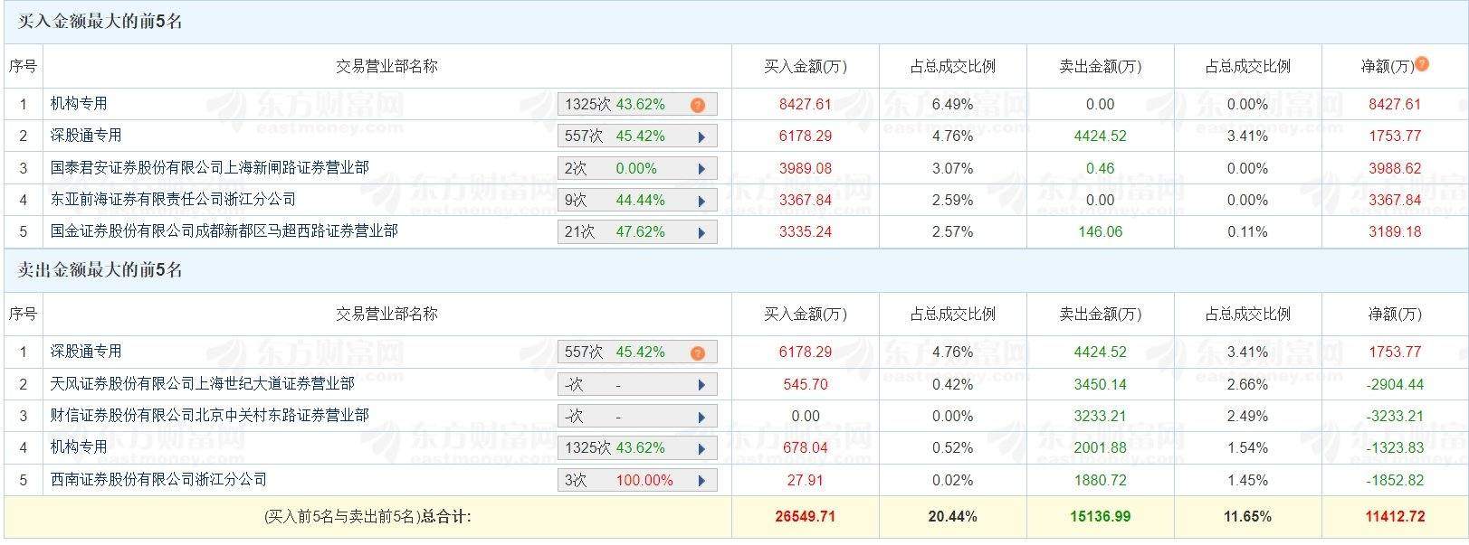
Task: Click the 9次 44.44% stat box
Action: click(625, 201)
